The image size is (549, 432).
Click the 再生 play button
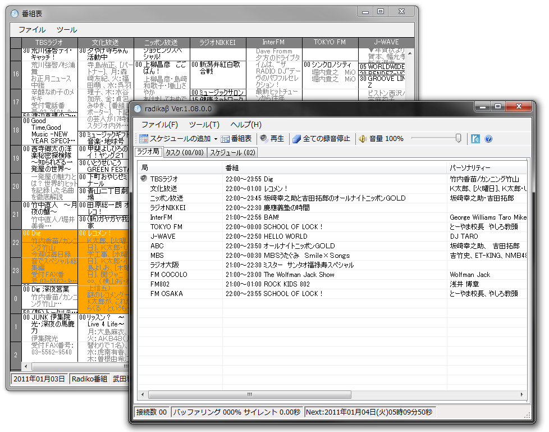pos(272,139)
